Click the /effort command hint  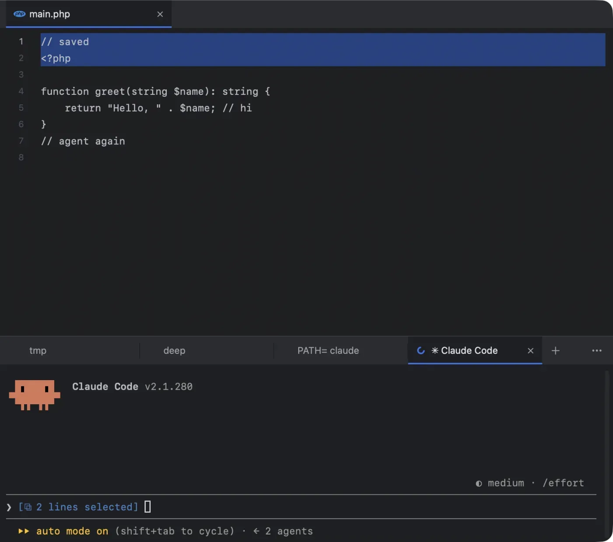[x=563, y=483]
